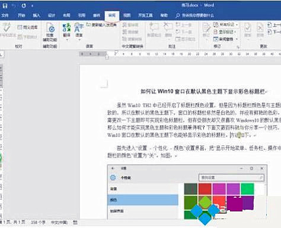The image size is (281, 228).
Task: Click 简转繁 (Simplified to Traditional) button
Action: point(130,32)
